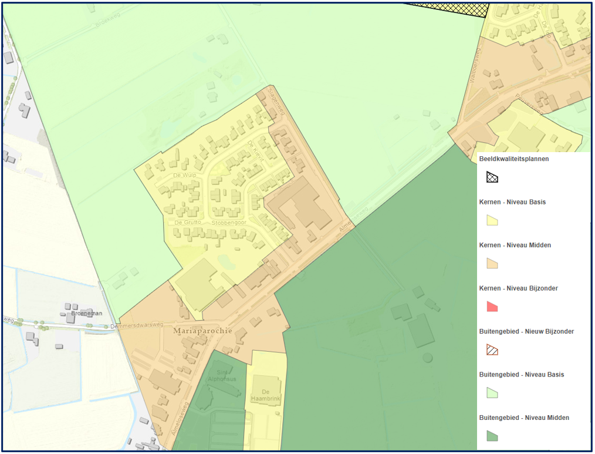Viewport: 595px width, 454px height.
Task: Click the Beeldkwaliteitsplannen cross-hatched legend symbol
Action: tap(492, 177)
